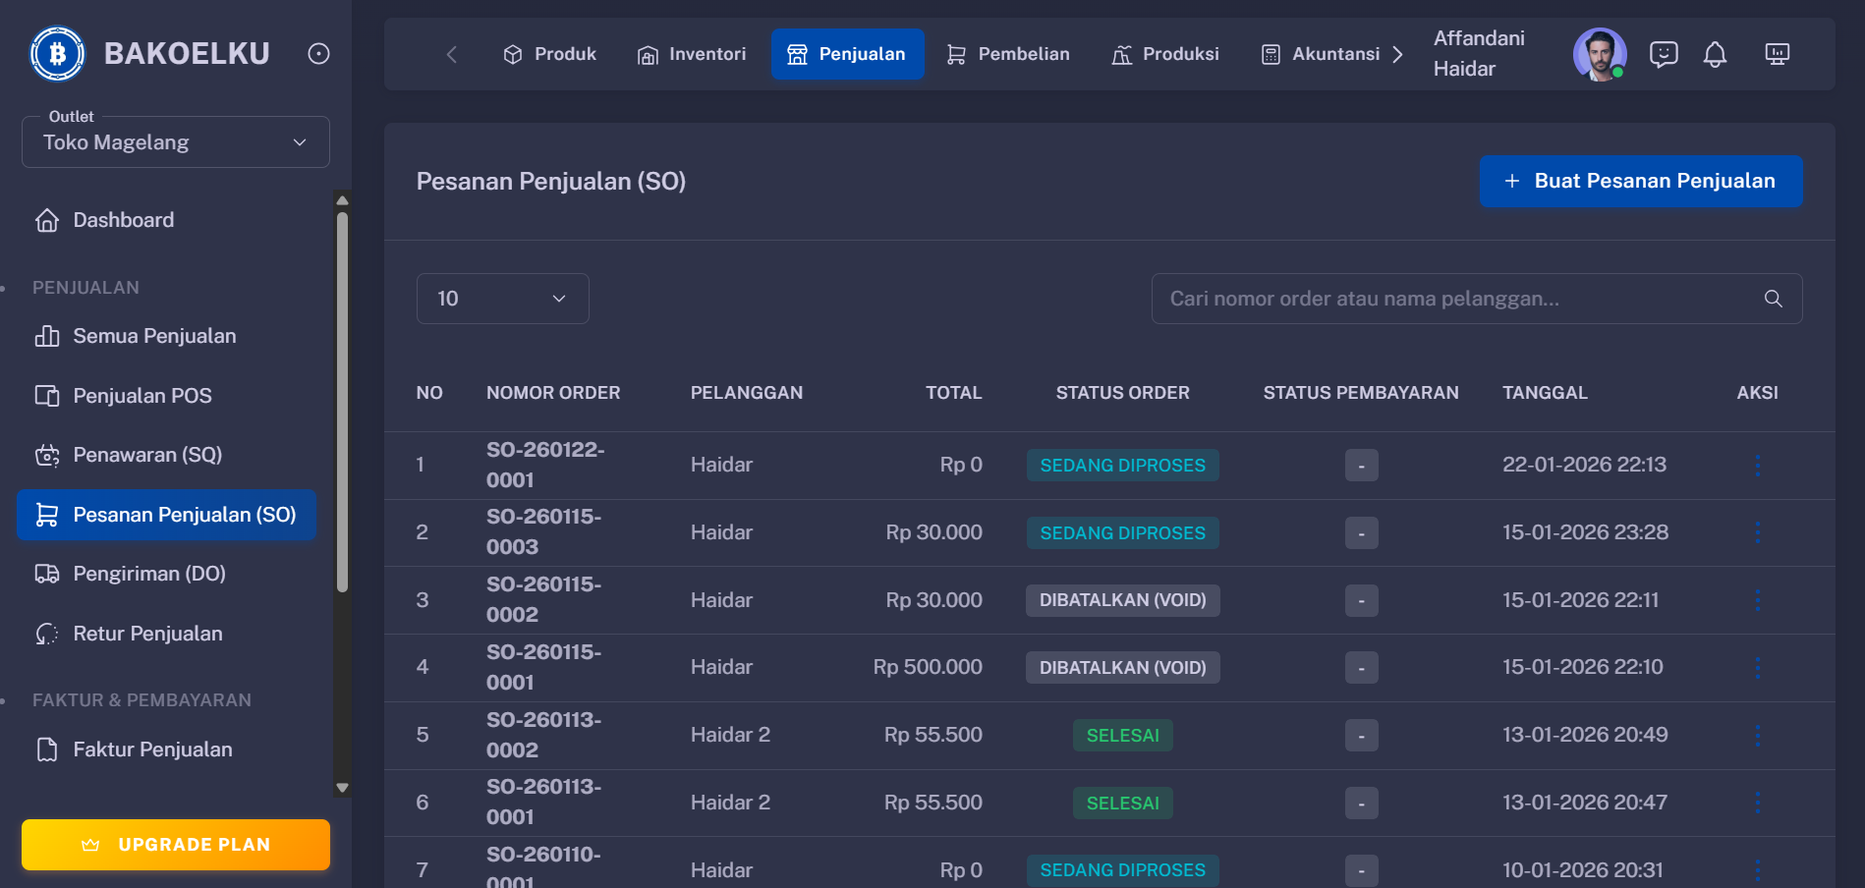This screenshot has width=1865, height=888.
Task: Select the Inventori module icon
Action: [648, 54]
